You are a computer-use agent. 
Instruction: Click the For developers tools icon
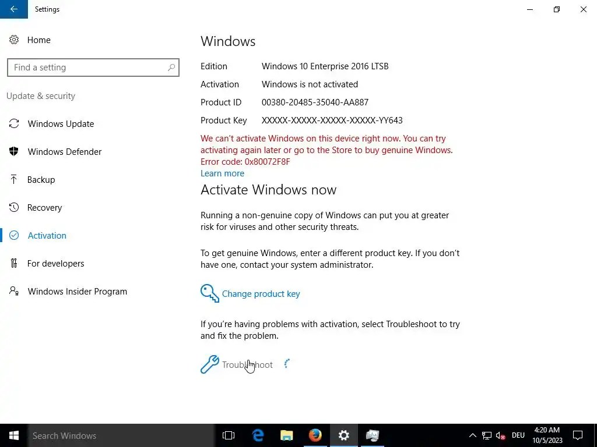[14, 263]
